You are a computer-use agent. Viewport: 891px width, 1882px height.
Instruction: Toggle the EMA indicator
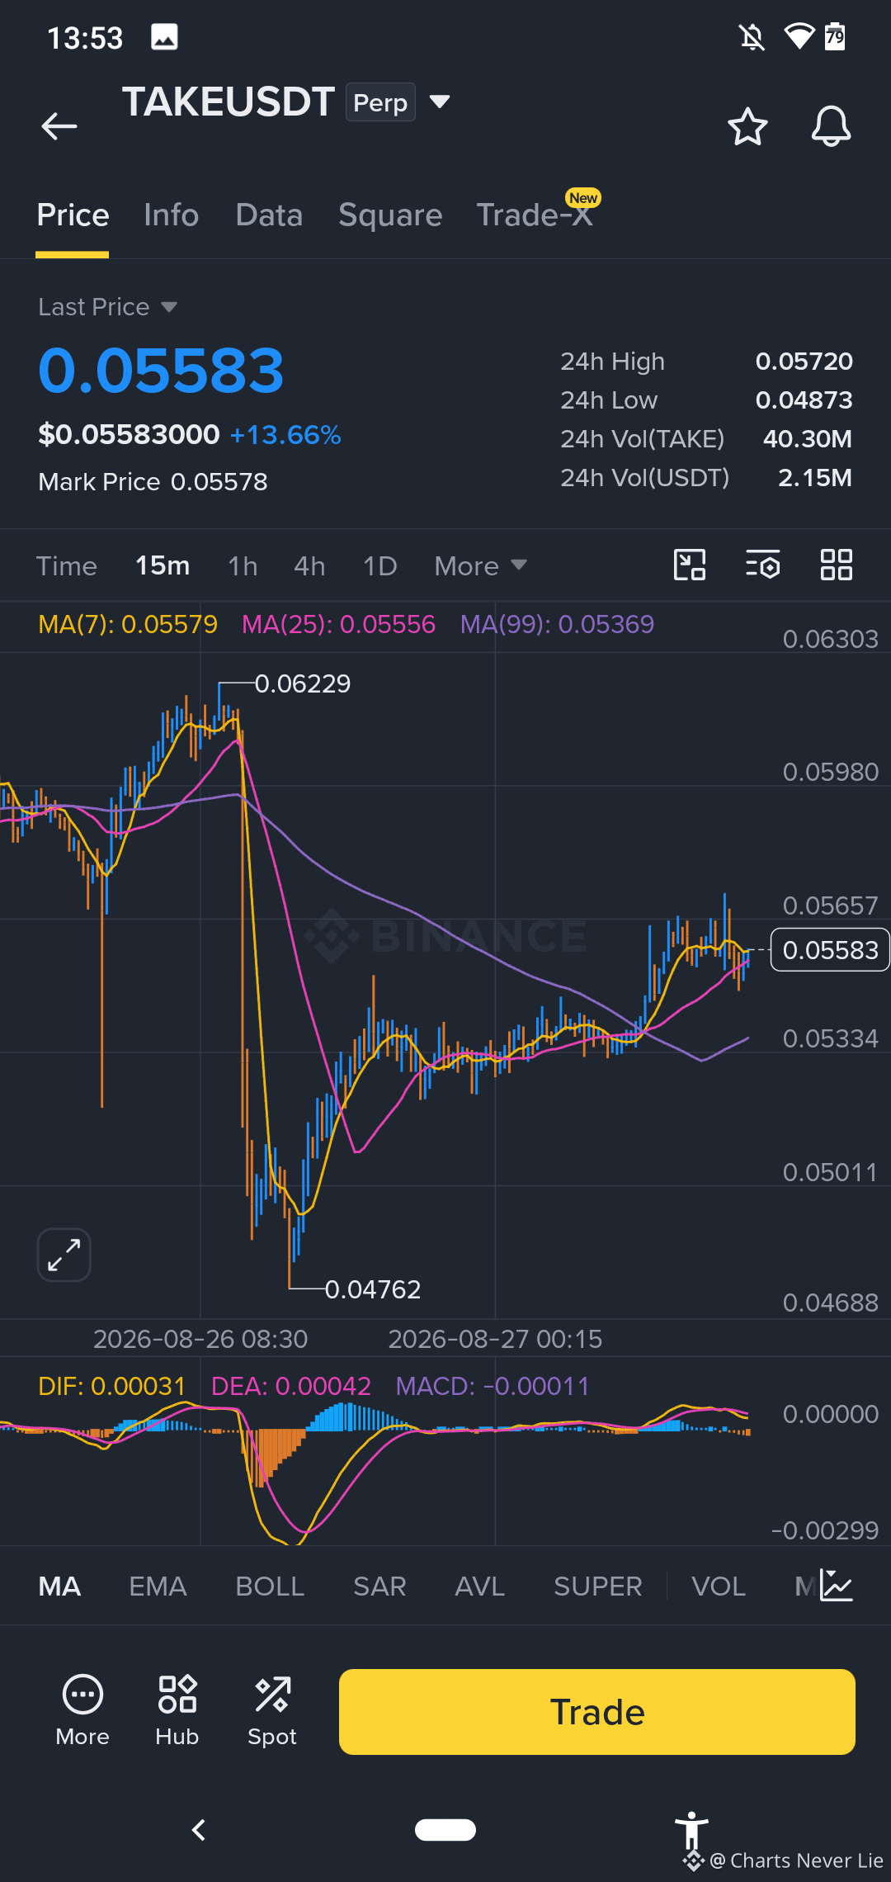point(158,1586)
